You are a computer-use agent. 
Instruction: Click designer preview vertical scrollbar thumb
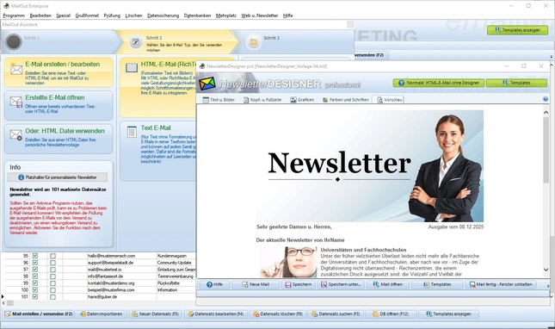(546, 150)
